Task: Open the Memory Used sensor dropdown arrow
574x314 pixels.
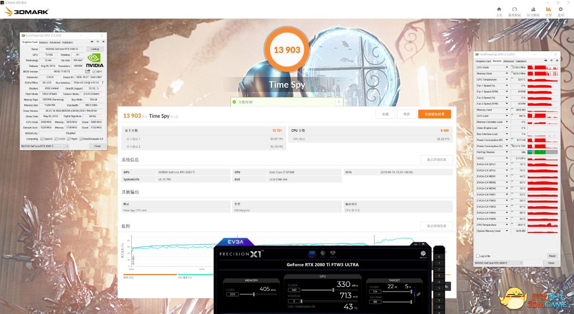Action: (x=507, y=110)
